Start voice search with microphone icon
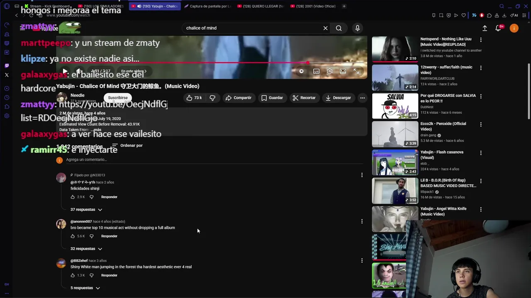This screenshot has height=298, width=531. [x=358, y=28]
